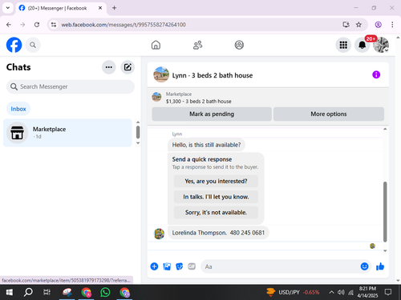Image resolution: width=401 pixels, height=300 pixels.
Task: Click the USD/JPY taskbar widget
Action: (293, 292)
